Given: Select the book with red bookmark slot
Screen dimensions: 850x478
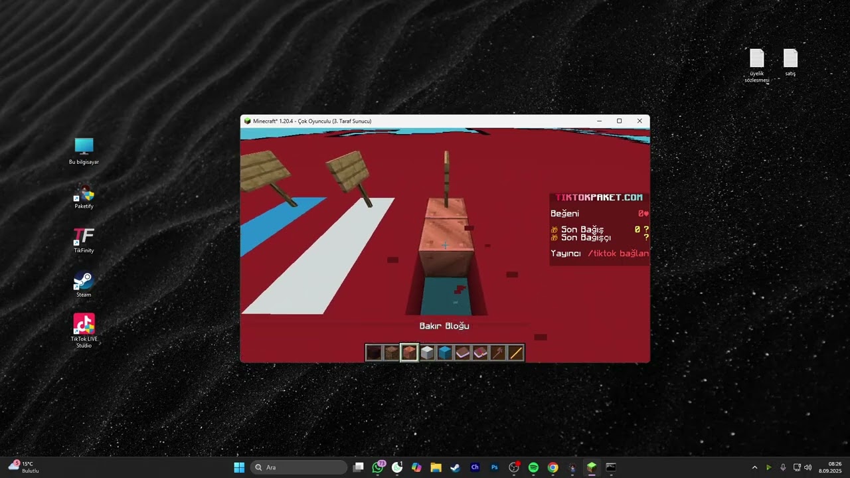Looking at the screenshot, I should coord(480,353).
